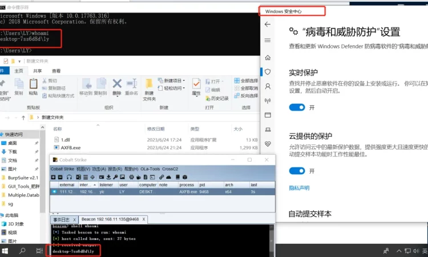428x257 pixels.
Task: Open BurpSuite v2.1 folder in Explorer sidebar
Action: 23,178
